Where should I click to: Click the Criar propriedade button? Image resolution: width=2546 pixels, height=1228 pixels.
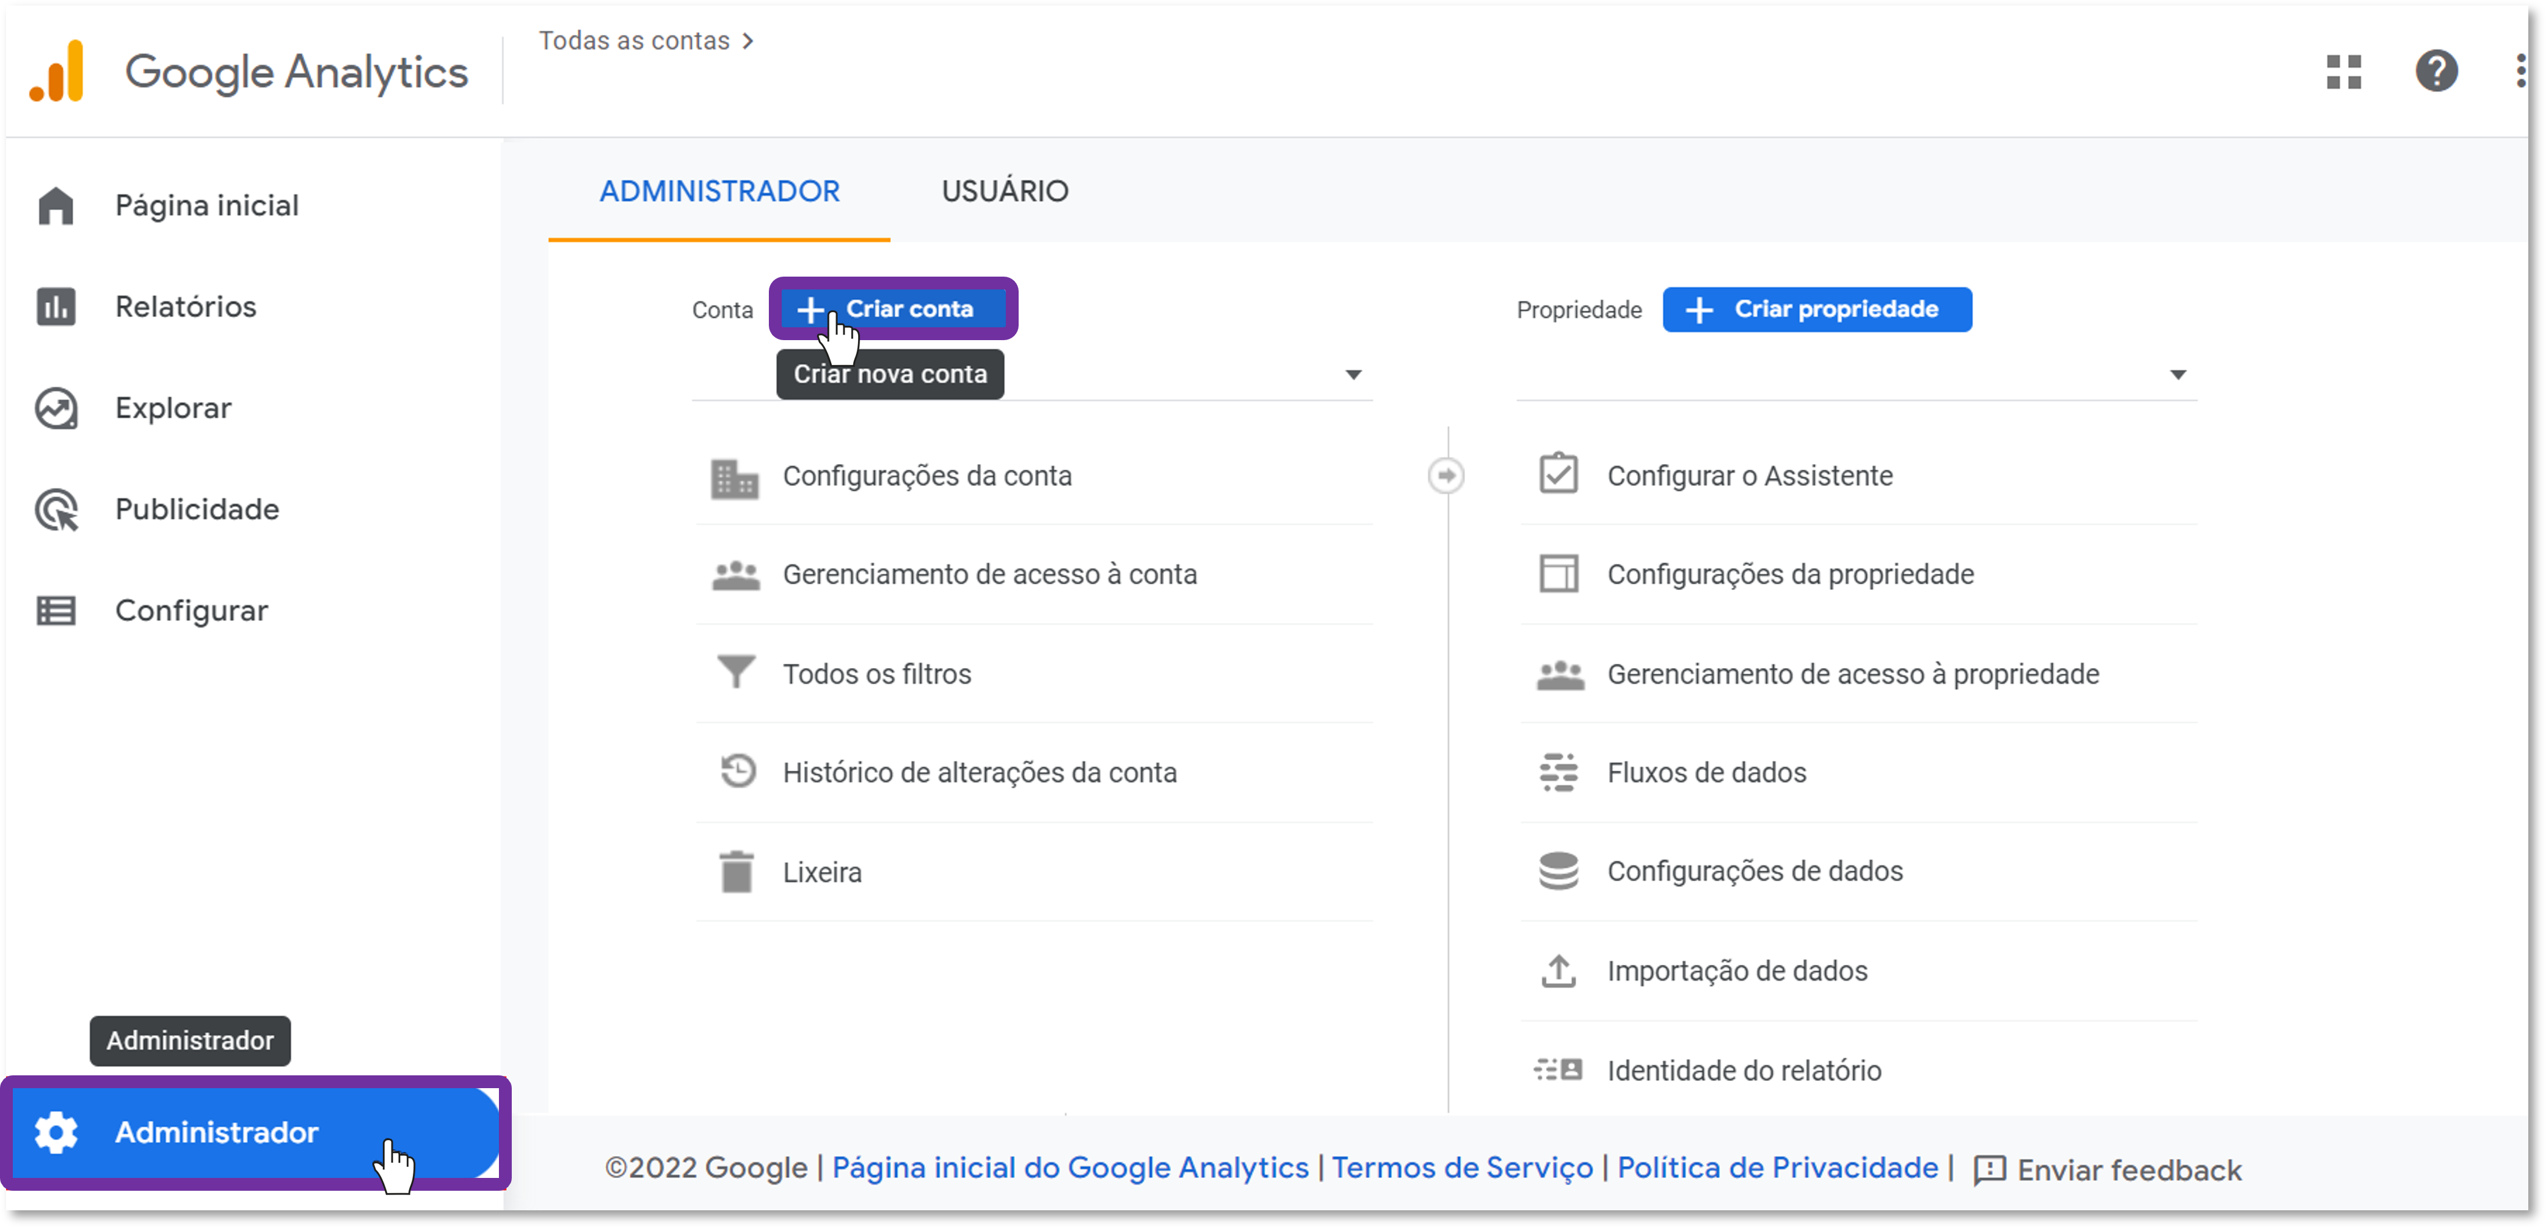pos(1817,309)
